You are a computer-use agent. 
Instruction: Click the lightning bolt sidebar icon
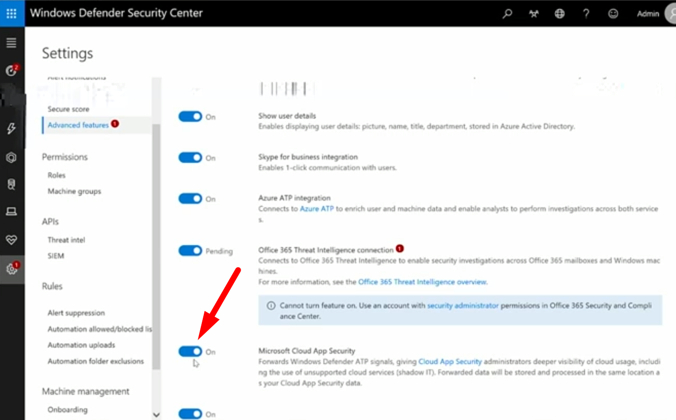point(12,128)
